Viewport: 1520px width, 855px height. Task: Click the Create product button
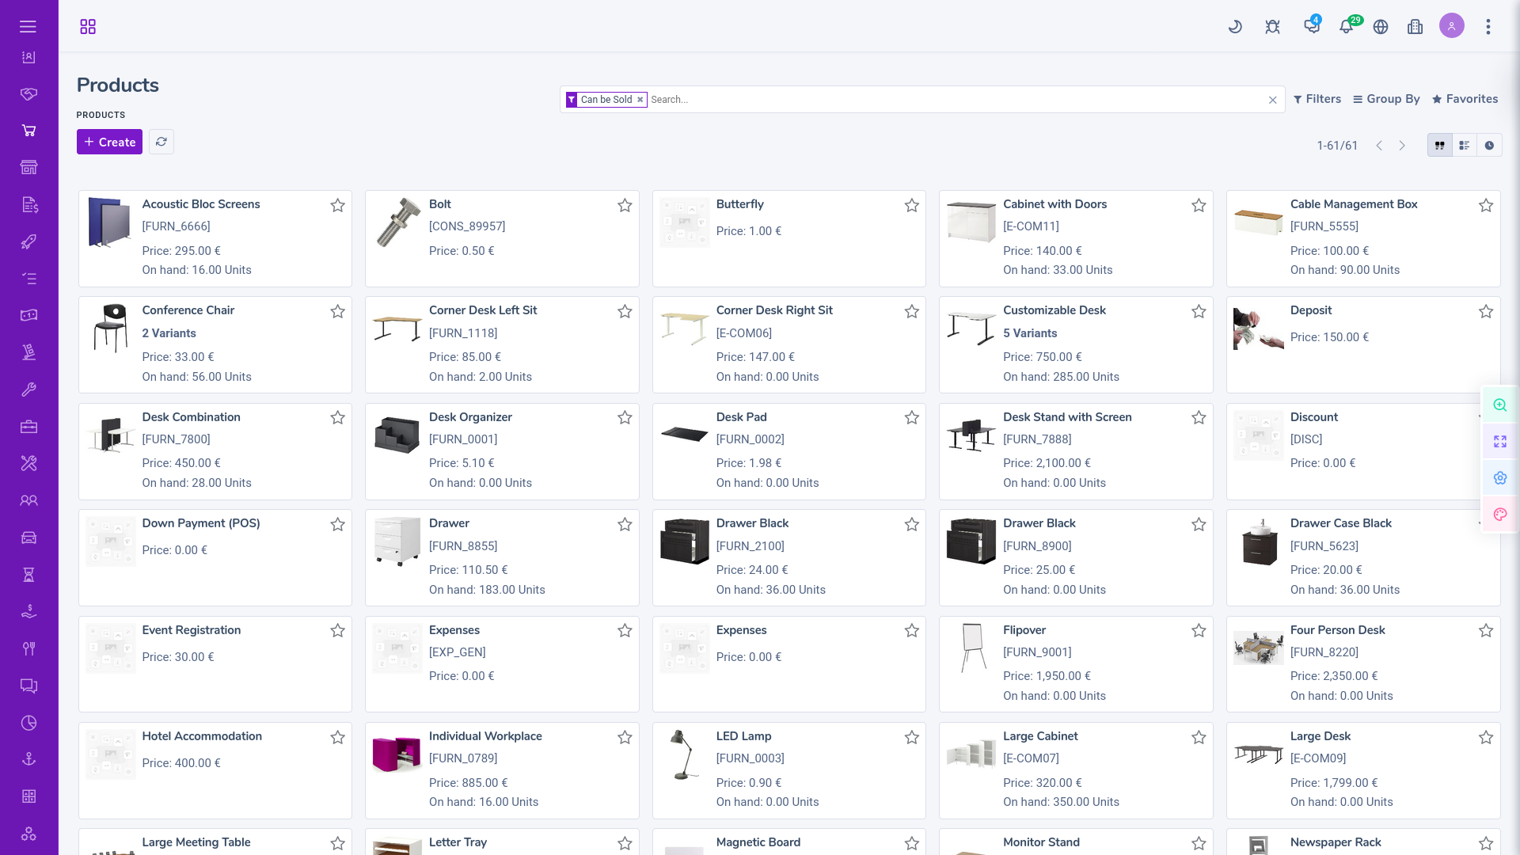tap(109, 142)
